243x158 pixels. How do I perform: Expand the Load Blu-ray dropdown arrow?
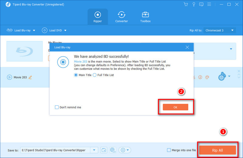coord(34,30)
